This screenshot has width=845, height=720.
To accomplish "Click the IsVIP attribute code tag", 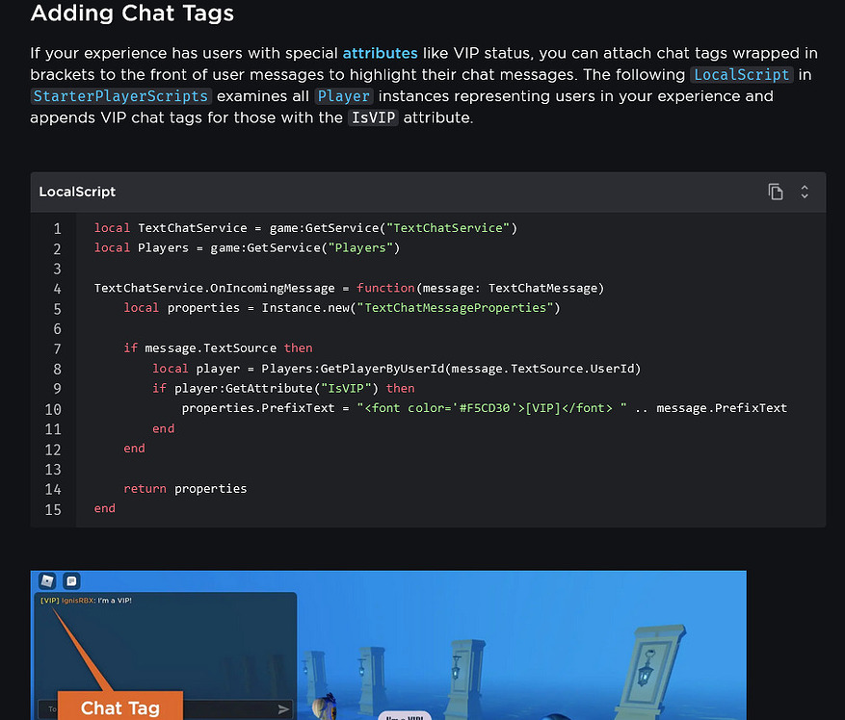I will [373, 117].
